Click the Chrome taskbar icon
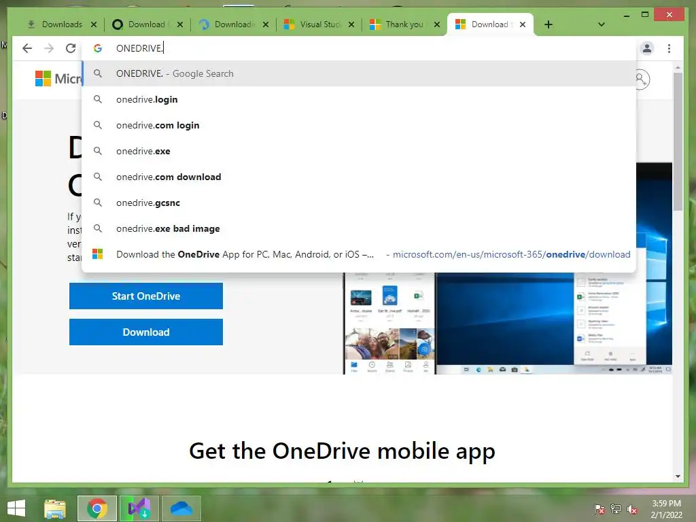This screenshot has height=522, width=696. coord(97,508)
